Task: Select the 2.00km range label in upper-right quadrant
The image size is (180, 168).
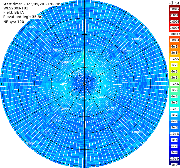Action: pos(114,62)
